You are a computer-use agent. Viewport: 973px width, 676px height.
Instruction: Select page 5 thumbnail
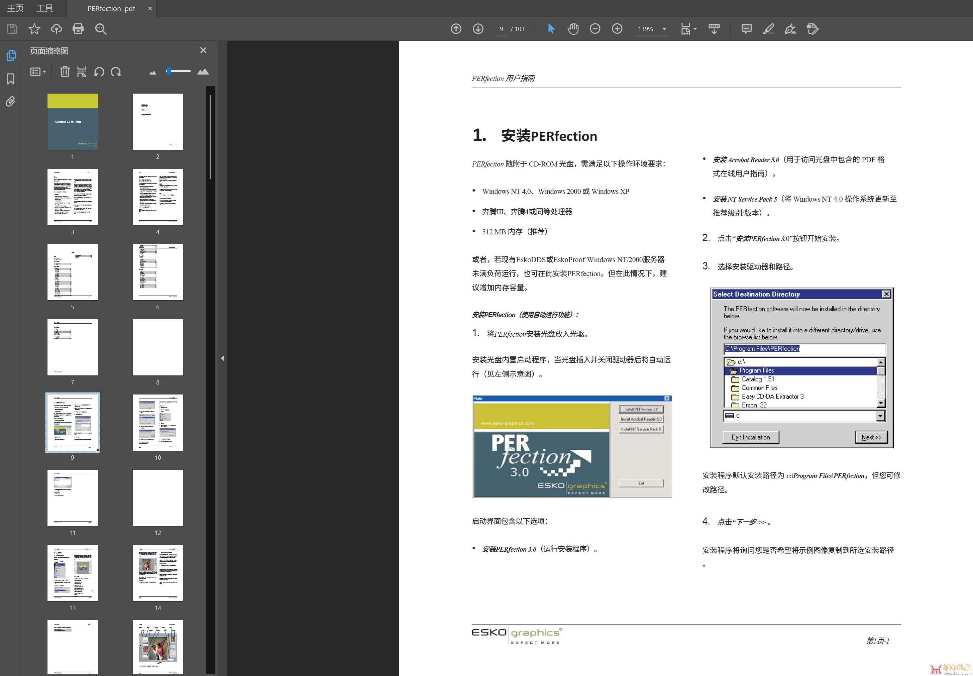73,272
